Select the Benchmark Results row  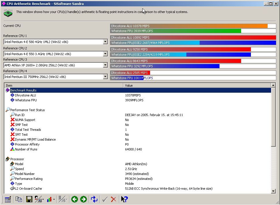pos(137,90)
